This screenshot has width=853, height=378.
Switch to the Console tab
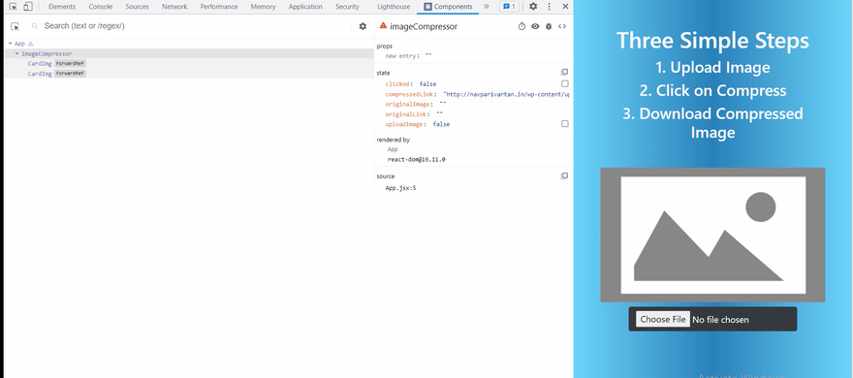tap(101, 7)
